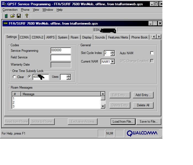
Task: Click the open folder toolbar icon
Action: click(12, 16)
